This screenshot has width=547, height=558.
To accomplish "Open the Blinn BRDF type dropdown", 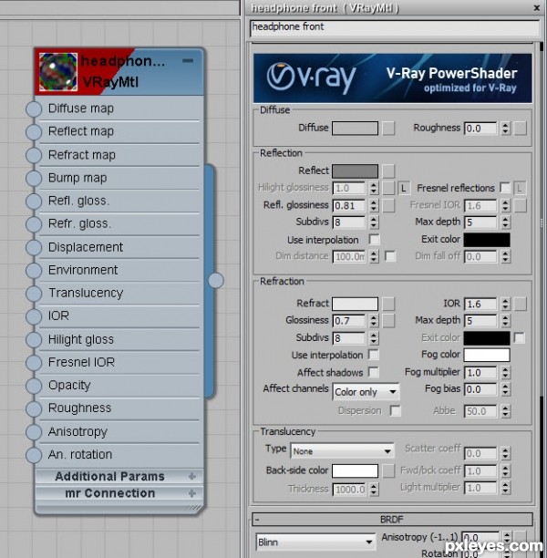I will 315,542.
